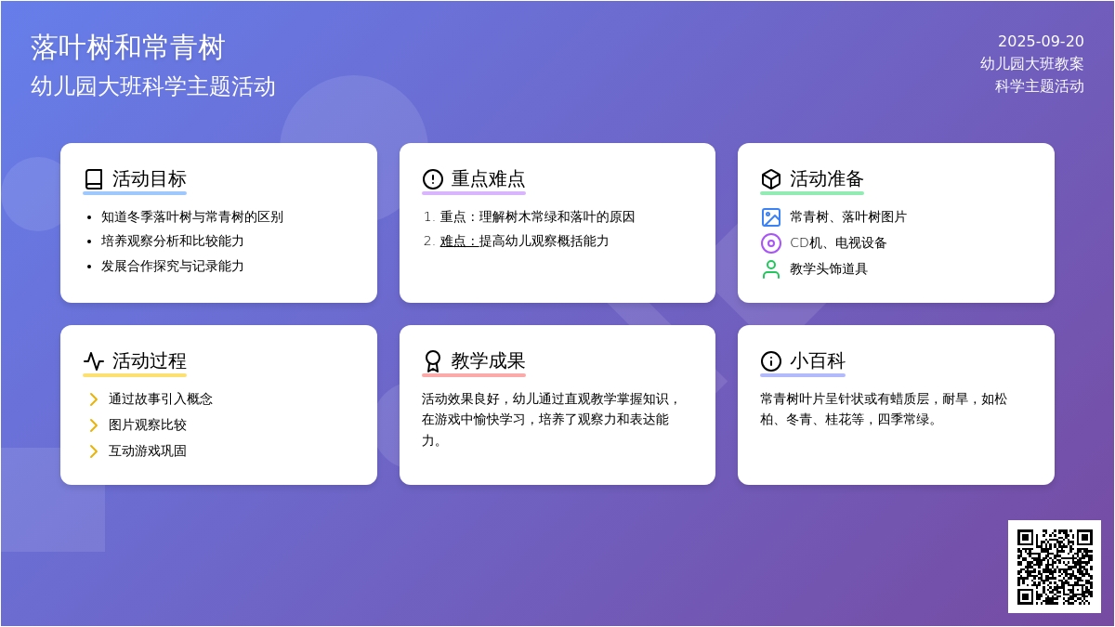The image size is (1115, 627).
Task: Click the alert circle icon beside 重点难点
Action: [x=432, y=179]
